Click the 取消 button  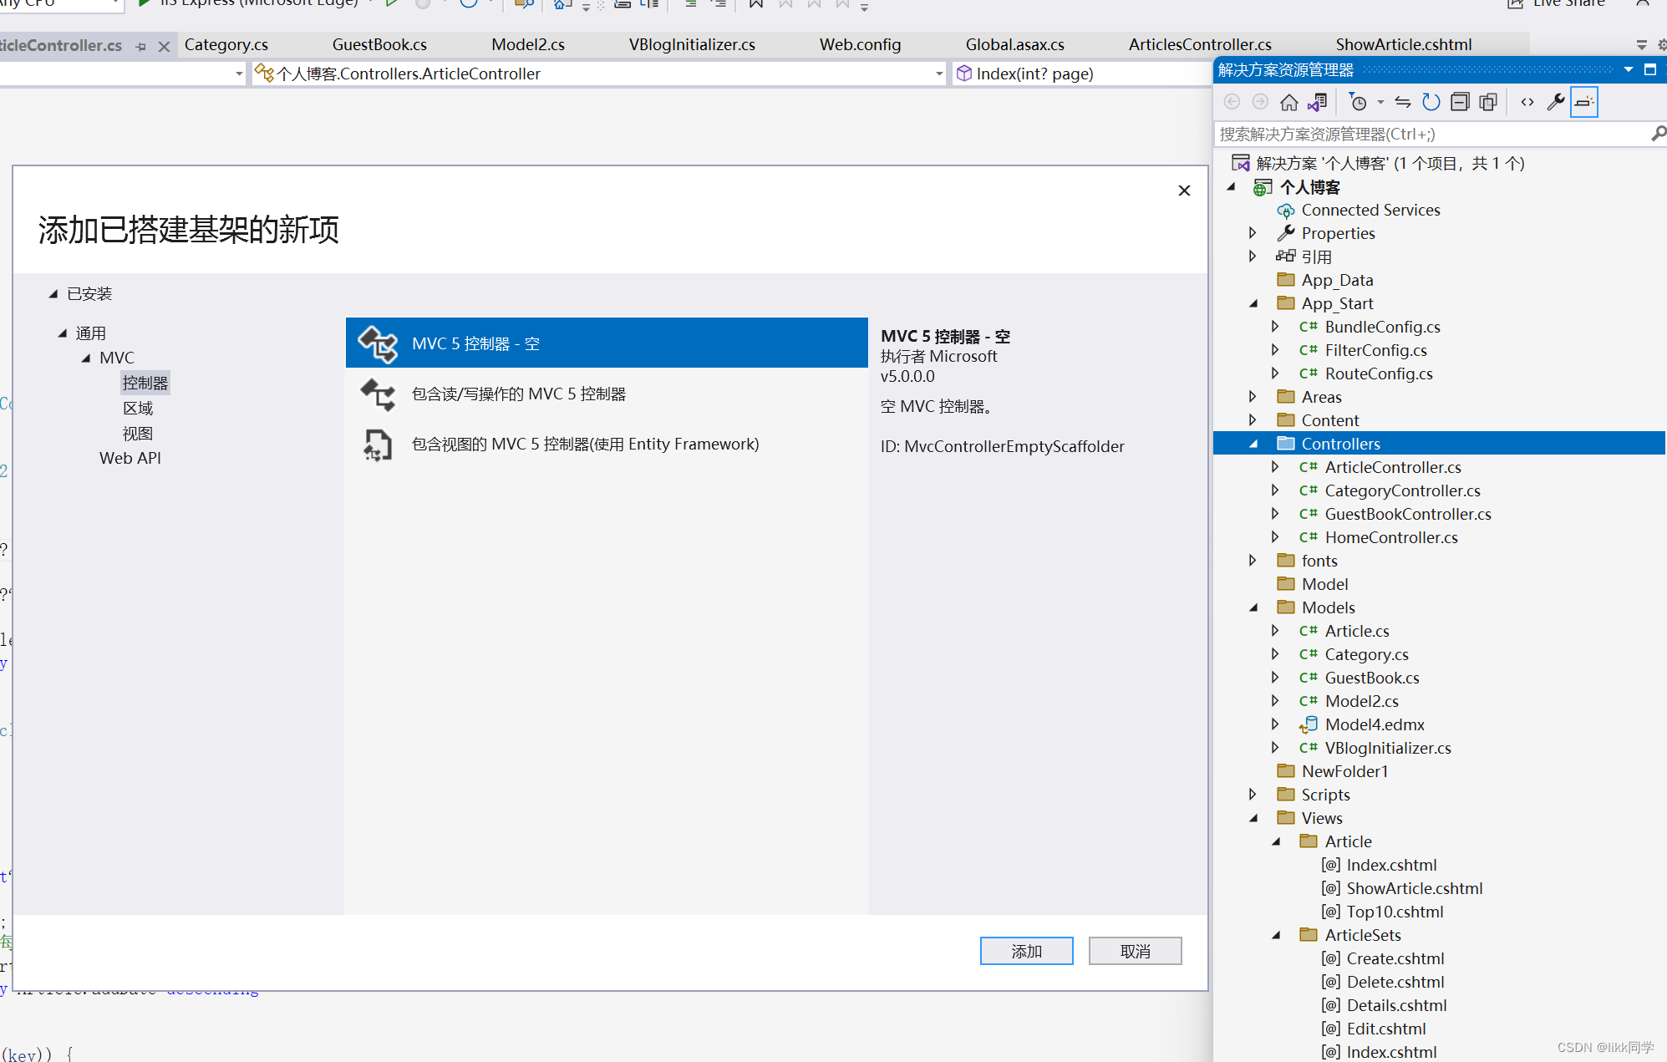(x=1135, y=951)
